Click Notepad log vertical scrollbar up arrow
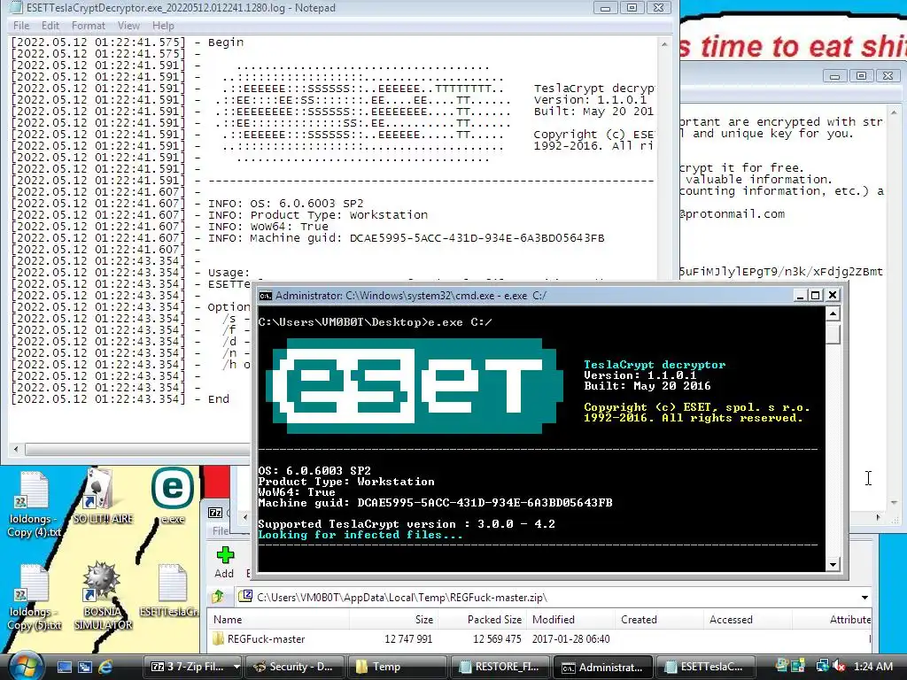907x680 pixels. click(x=664, y=44)
